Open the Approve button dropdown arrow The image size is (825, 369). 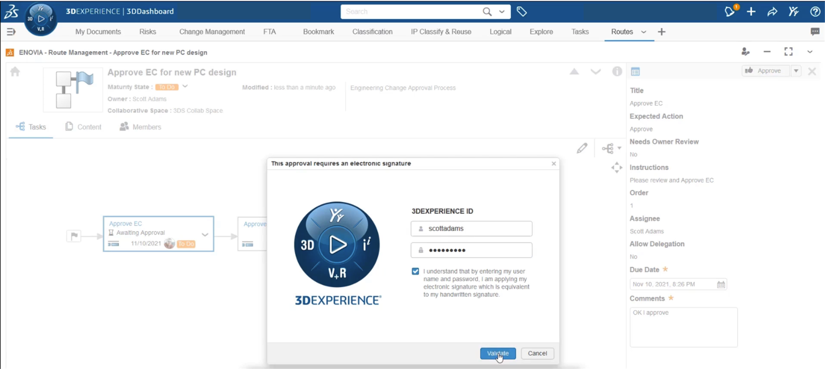[796, 70]
